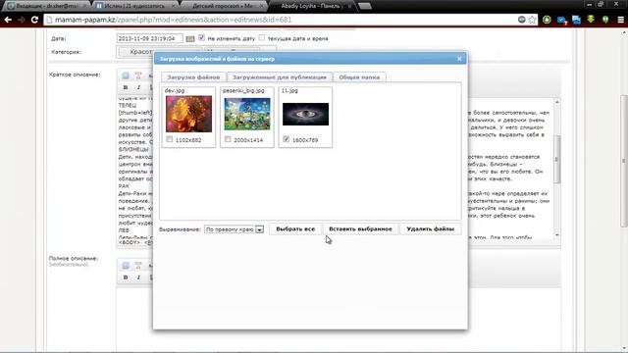Image resolution: width=628 pixels, height=353 pixels.
Task: Bookmark the page with the star icon
Action: click(532, 20)
